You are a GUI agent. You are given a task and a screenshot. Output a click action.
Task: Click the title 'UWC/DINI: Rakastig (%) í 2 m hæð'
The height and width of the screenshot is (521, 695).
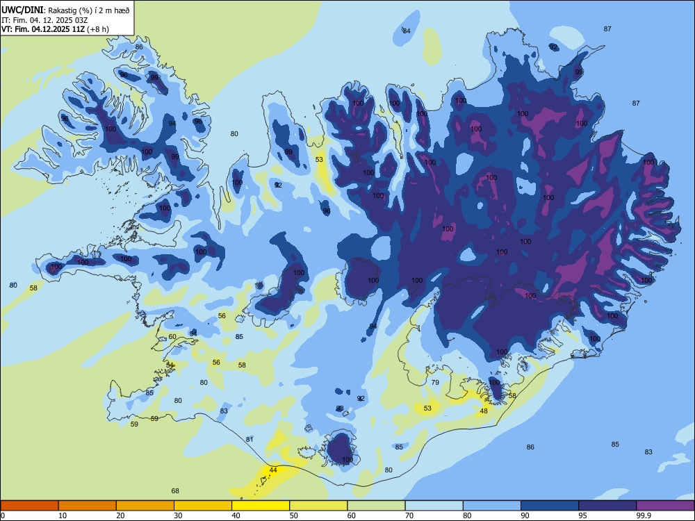pos(65,10)
